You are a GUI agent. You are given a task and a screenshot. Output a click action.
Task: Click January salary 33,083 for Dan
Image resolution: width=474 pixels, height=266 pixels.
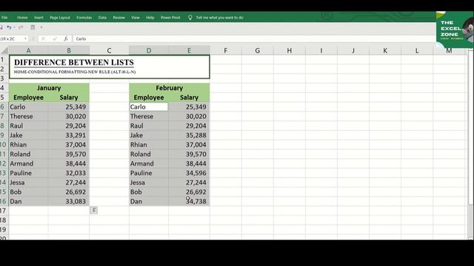[69, 201]
